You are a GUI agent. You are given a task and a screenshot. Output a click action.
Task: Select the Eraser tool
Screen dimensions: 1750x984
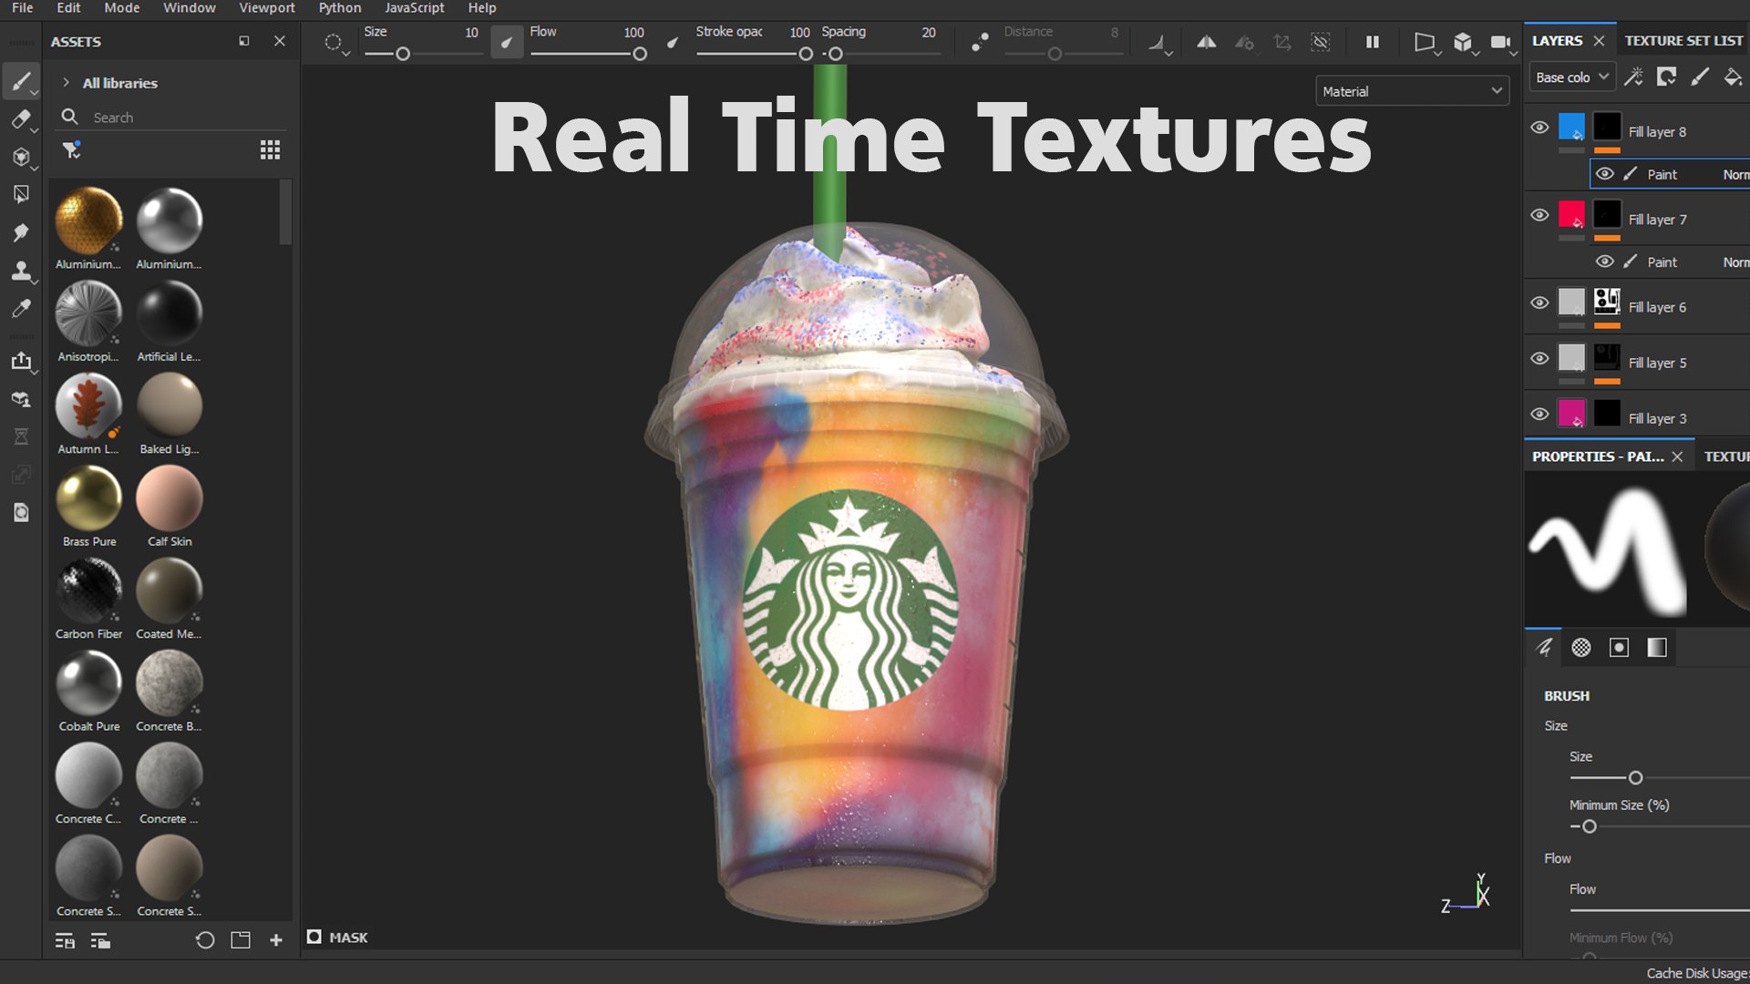[x=21, y=119]
